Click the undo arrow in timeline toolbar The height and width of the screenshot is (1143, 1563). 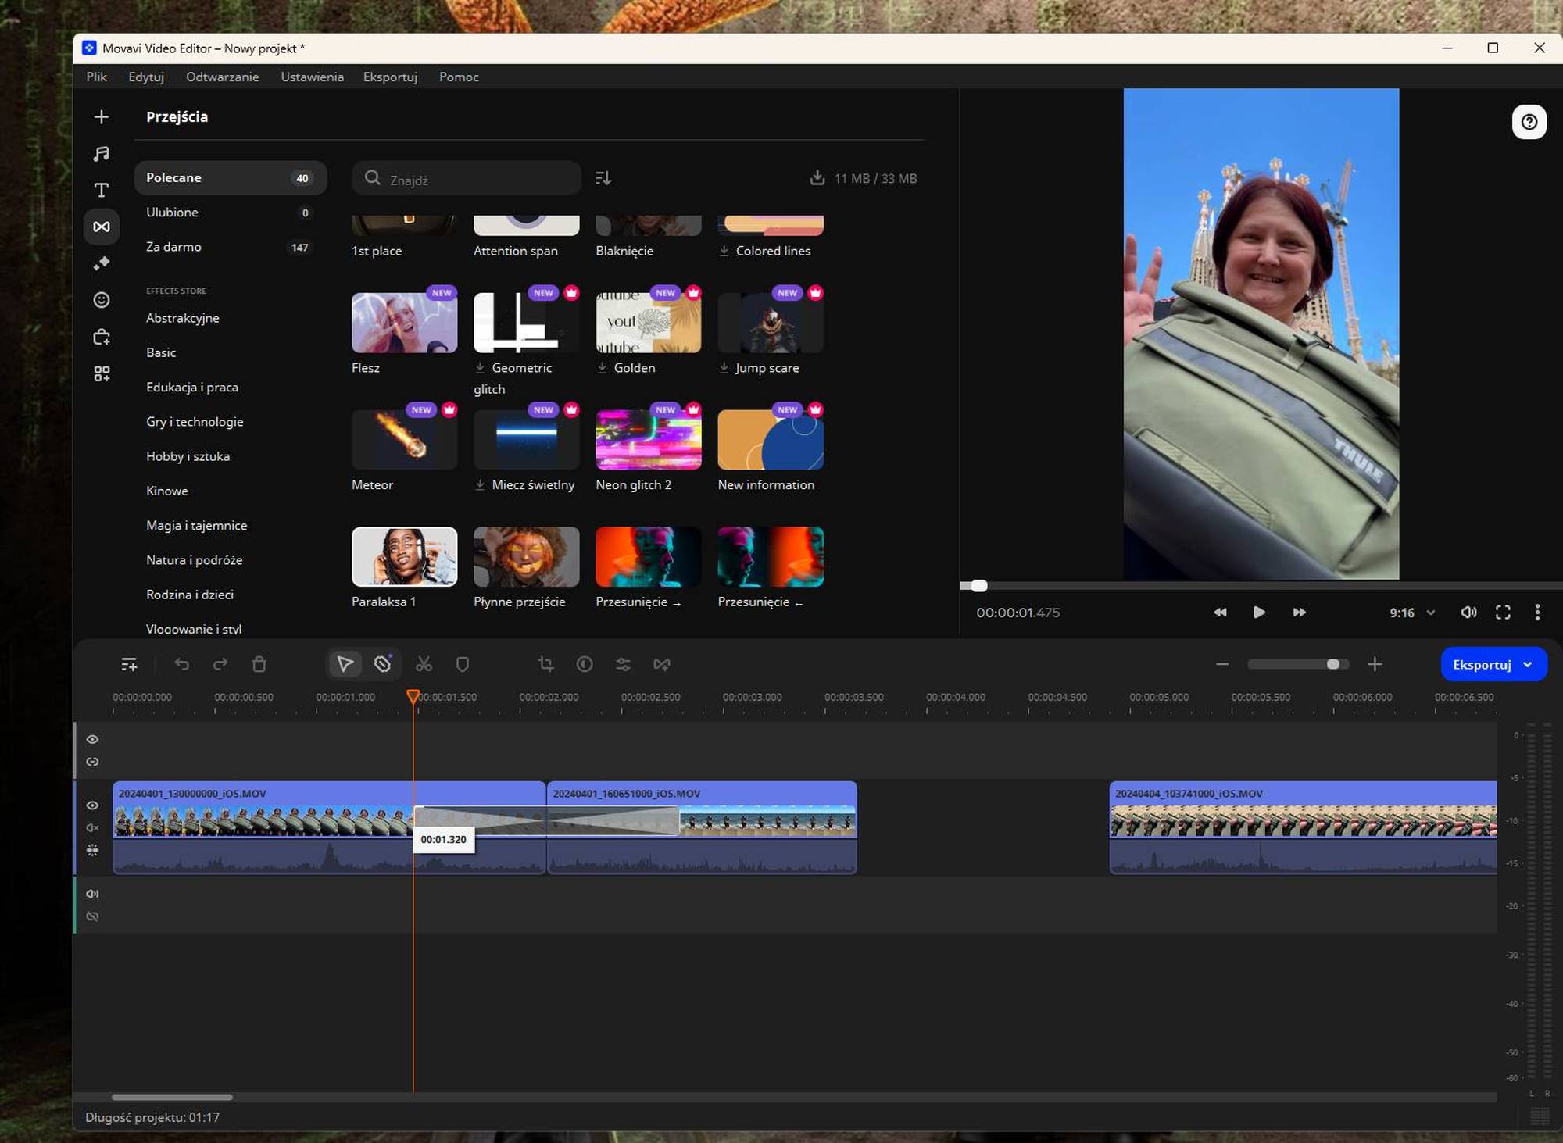click(x=182, y=664)
